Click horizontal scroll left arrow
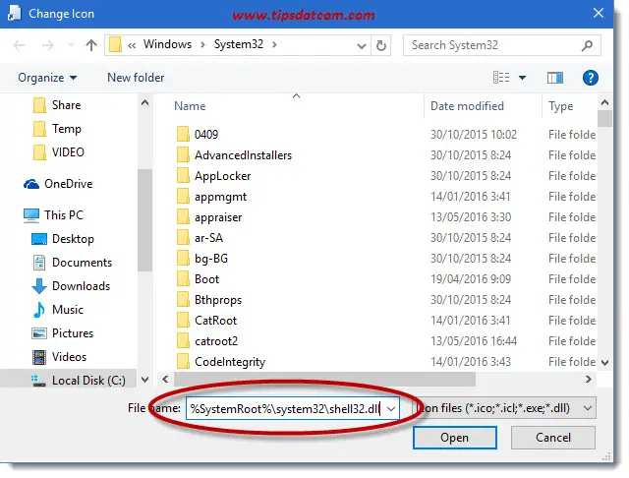 [x=165, y=380]
